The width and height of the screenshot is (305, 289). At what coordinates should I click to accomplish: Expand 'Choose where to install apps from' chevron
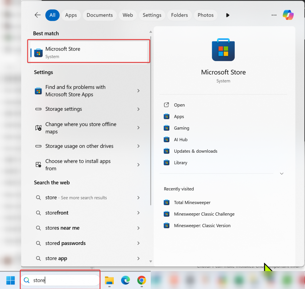139,165
